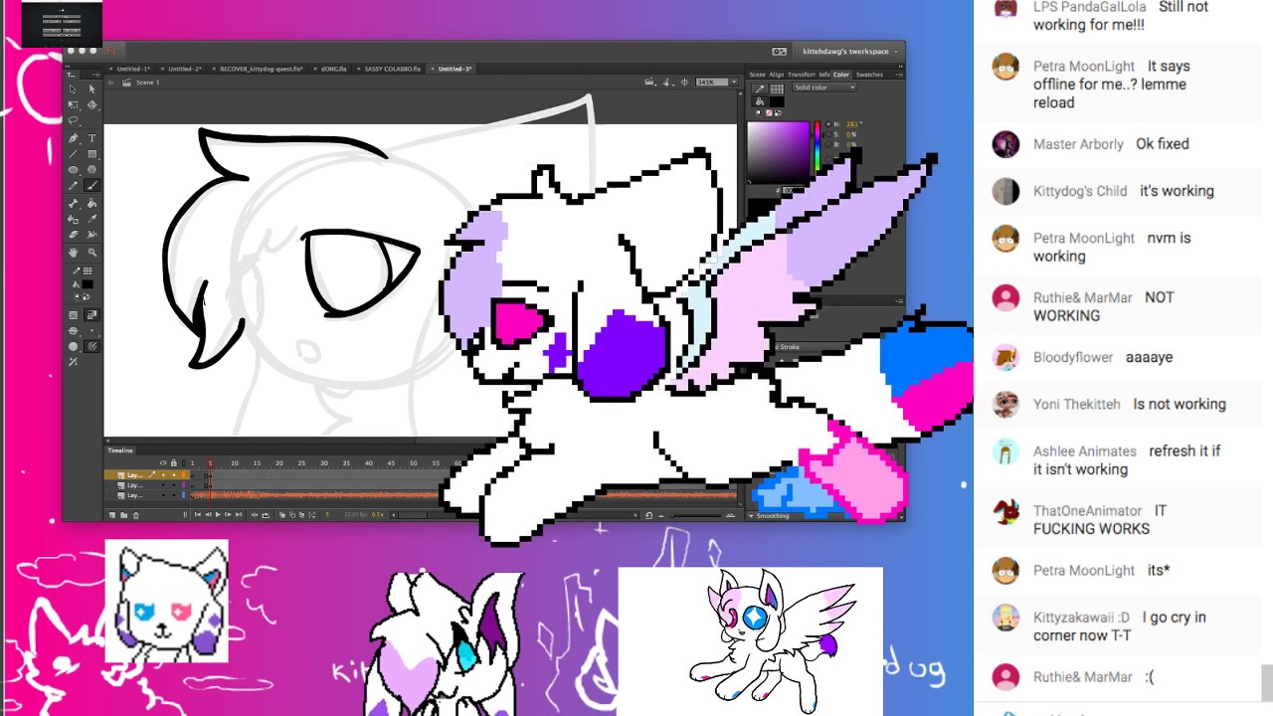Click the rainbow hue slider bar
The image size is (1273, 716).
(818, 145)
